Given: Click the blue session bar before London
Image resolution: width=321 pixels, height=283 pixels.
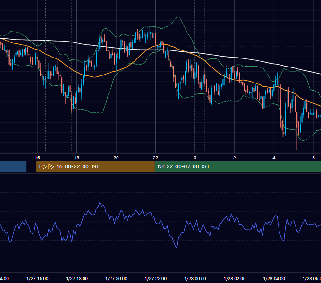Looking at the screenshot, I should click(x=13, y=166).
